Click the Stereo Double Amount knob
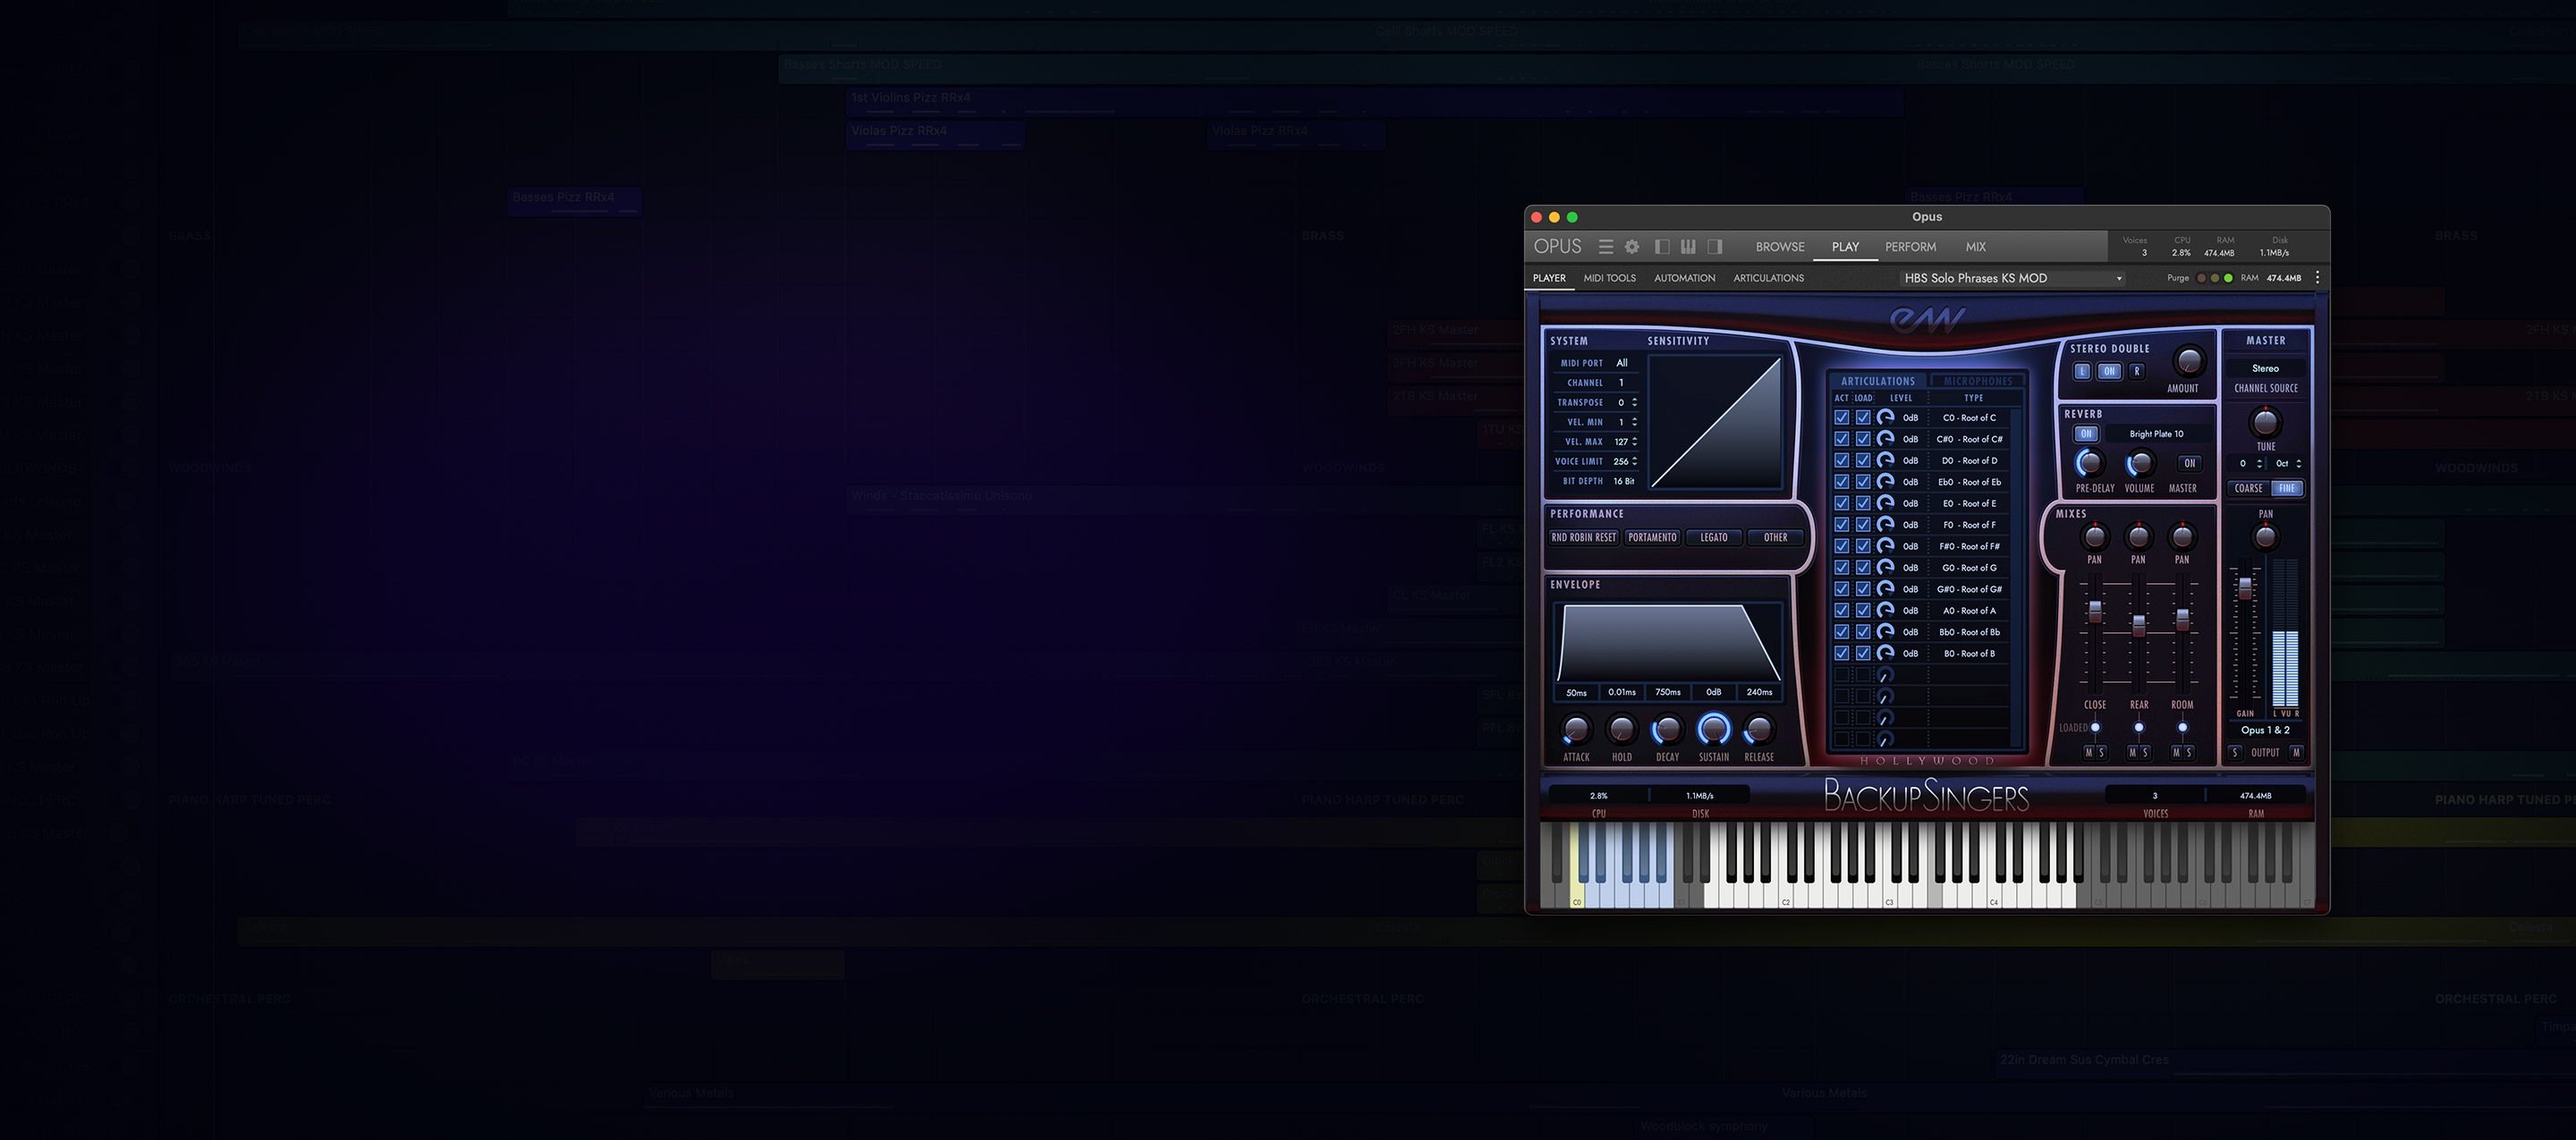This screenshot has width=2576, height=1140. pyautogui.click(x=2189, y=361)
